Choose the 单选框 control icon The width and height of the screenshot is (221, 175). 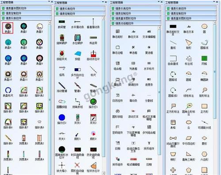pyautogui.click(x=133, y=50)
